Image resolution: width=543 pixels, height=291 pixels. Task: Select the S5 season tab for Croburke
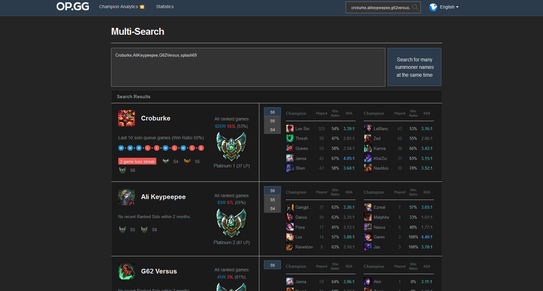point(272,121)
